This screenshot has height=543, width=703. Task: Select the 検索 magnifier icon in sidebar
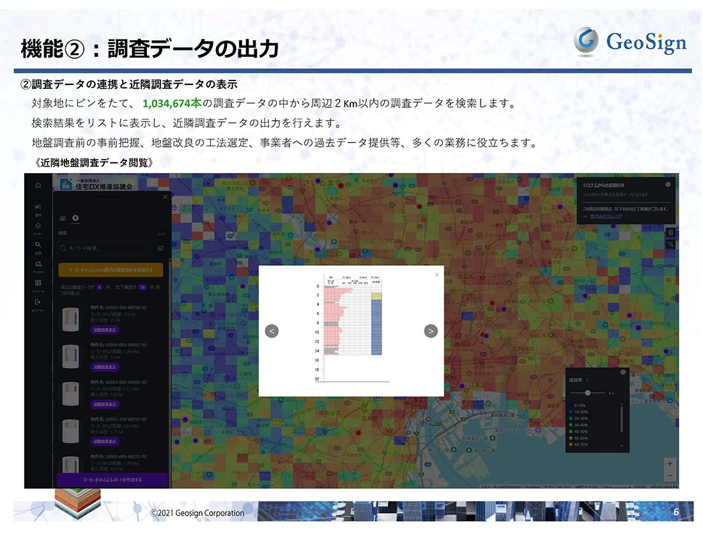click(38, 245)
